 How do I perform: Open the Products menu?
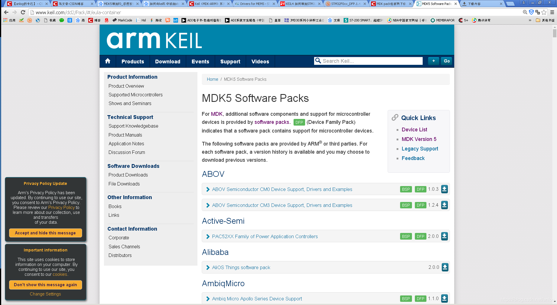[133, 61]
